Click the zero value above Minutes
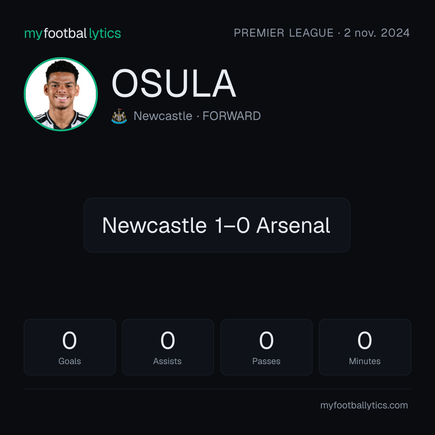The height and width of the screenshot is (435, 435). pos(365,340)
